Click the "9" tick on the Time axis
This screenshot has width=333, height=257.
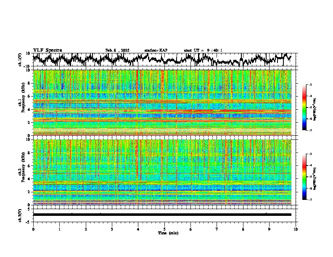point(269,229)
